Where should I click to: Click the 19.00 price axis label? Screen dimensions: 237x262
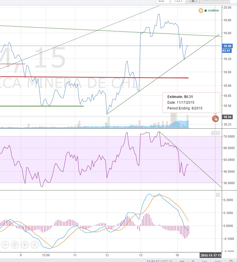click(x=227, y=72)
